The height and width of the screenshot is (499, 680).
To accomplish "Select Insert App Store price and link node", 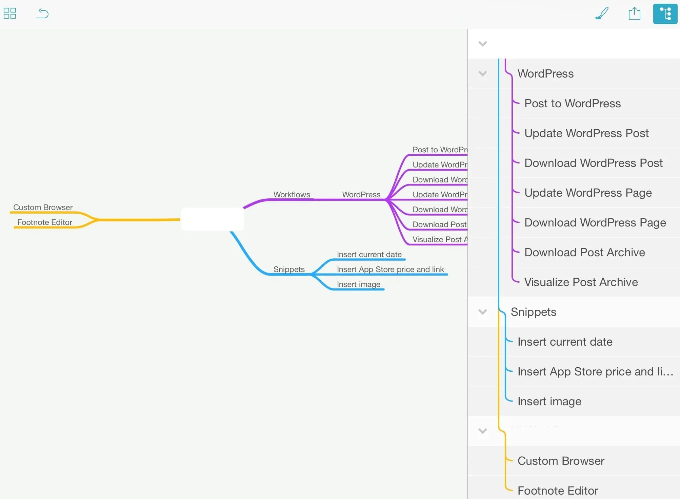I will tap(390, 269).
